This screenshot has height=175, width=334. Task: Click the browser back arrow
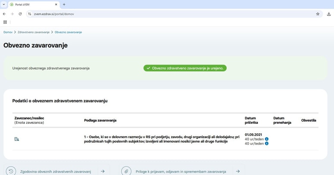click(x=4, y=14)
